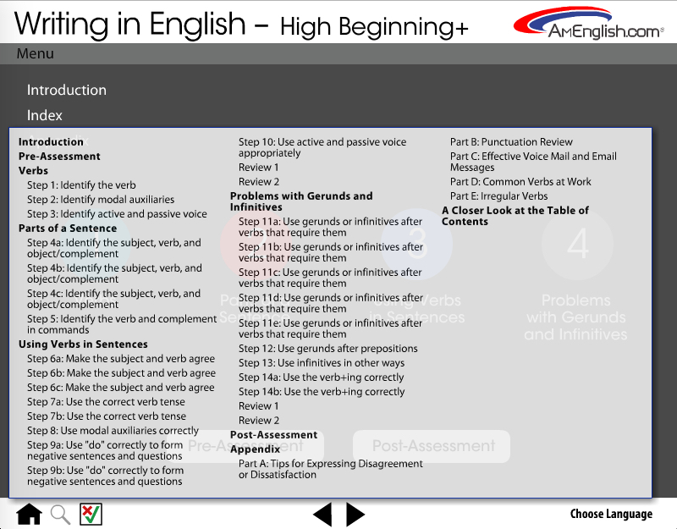Open the Verbs section heading
The image size is (677, 529).
pyautogui.click(x=33, y=171)
